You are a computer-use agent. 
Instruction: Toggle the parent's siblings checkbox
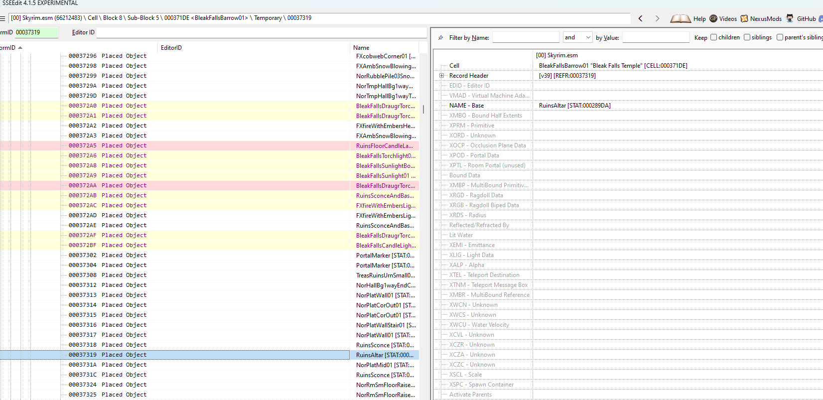click(x=780, y=37)
